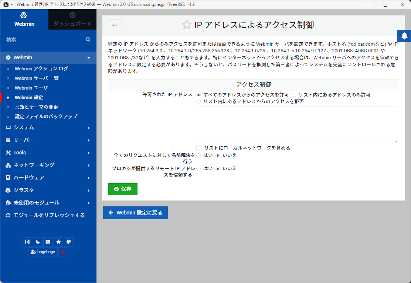Click Webmin 設定に戻る button
The image size is (411, 283).
pyautogui.click(x=135, y=213)
